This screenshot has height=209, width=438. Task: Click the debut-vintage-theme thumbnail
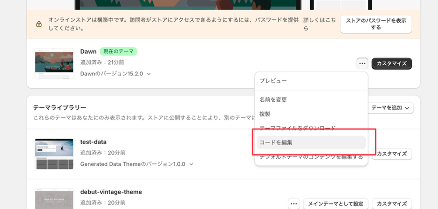[x=54, y=199]
